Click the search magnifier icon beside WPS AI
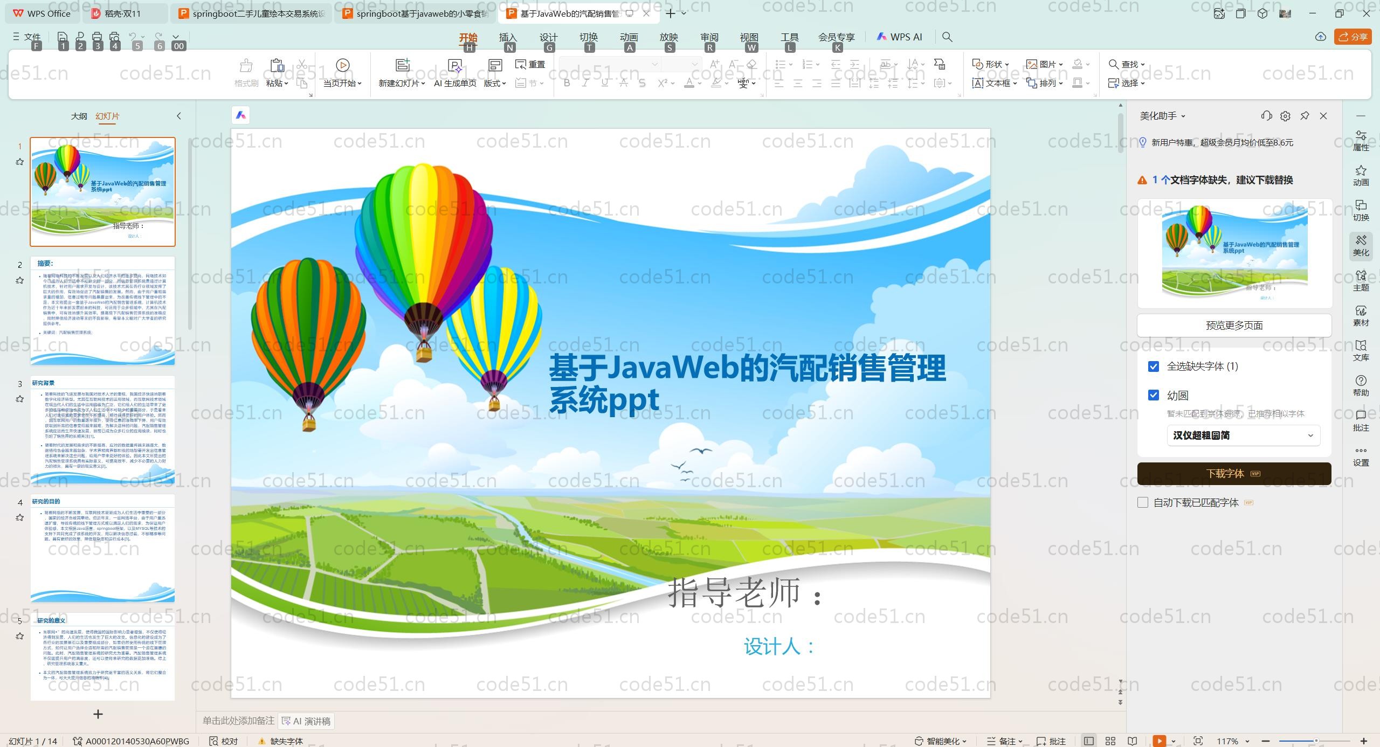Screen dimensions: 1380x747 [947, 37]
